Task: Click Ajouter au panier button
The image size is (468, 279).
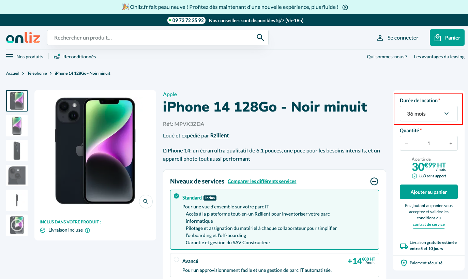Action: pyautogui.click(x=429, y=192)
